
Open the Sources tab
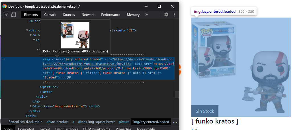[x=69, y=15]
